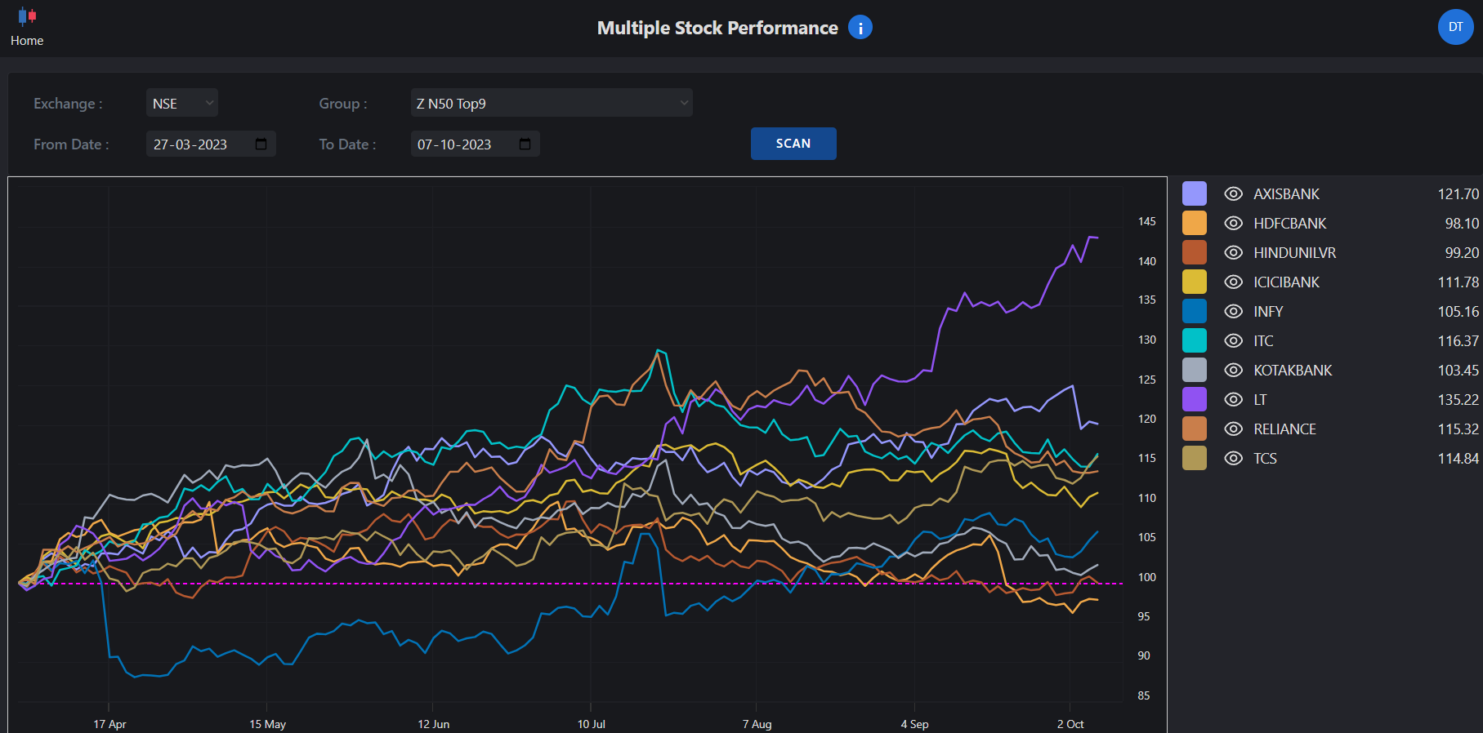1483x733 pixels.
Task: Hide the RELIANCE series
Action: [1233, 429]
